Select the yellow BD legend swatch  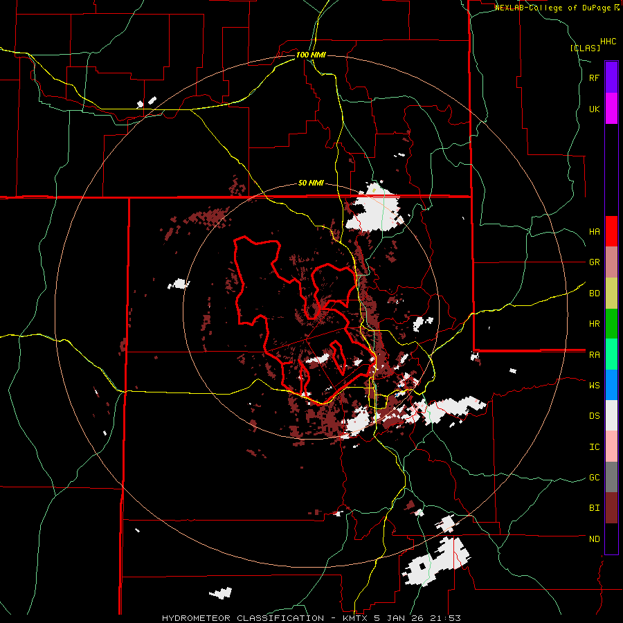pyautogui.click(x=611, y=294)
